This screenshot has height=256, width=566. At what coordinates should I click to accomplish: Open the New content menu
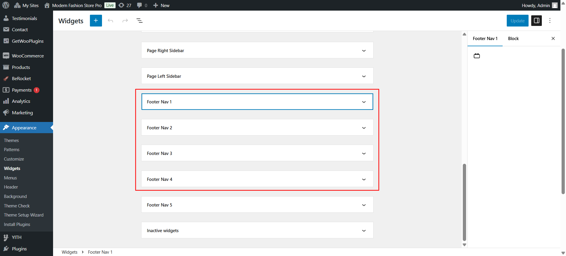coord(161,5)
